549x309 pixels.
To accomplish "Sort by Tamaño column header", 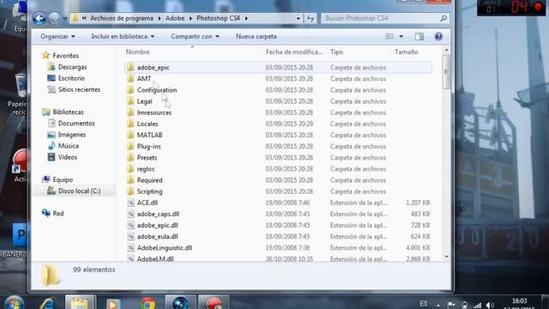I will click(406, 51).
